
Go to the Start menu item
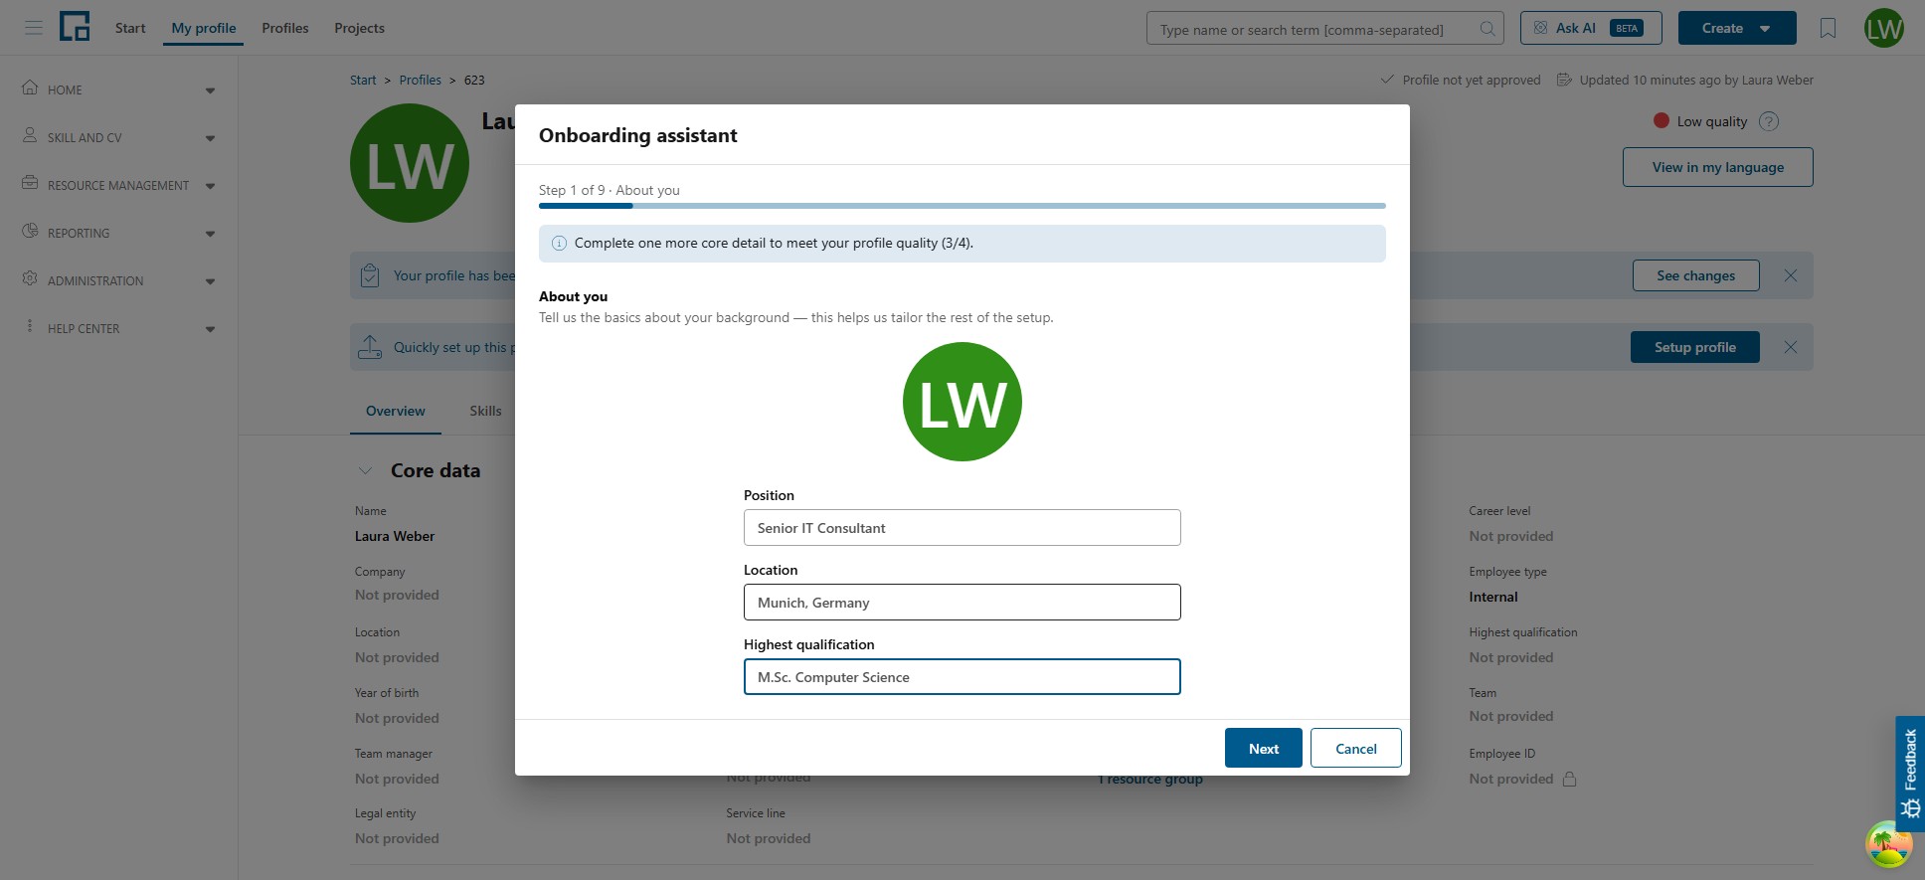pos(130,28)
